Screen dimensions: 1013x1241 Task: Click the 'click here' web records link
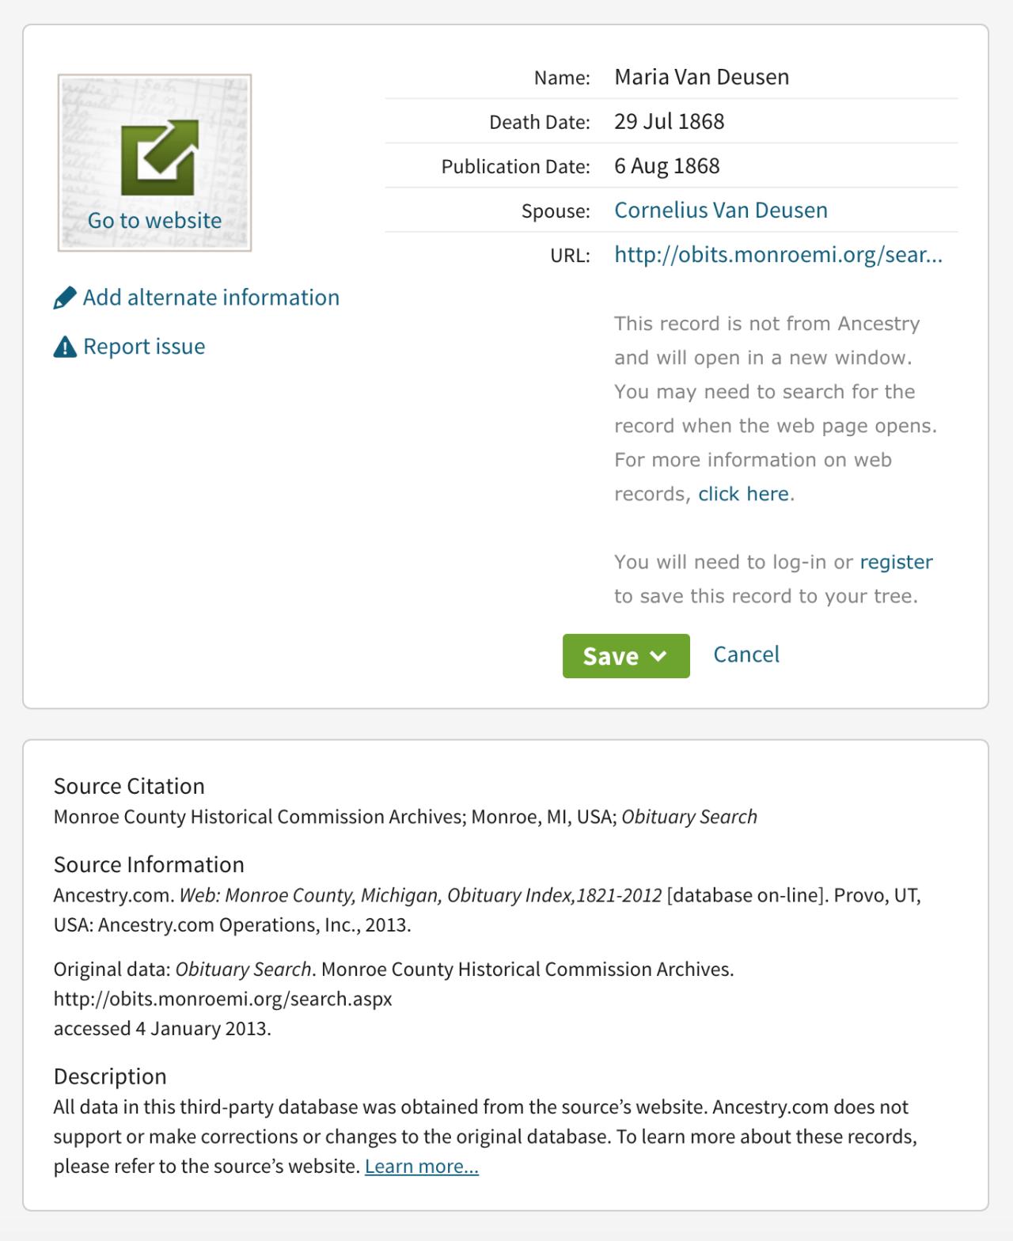(743, 494)
